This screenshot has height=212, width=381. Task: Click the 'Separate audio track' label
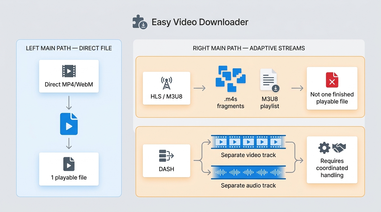(x=248, y=185)
